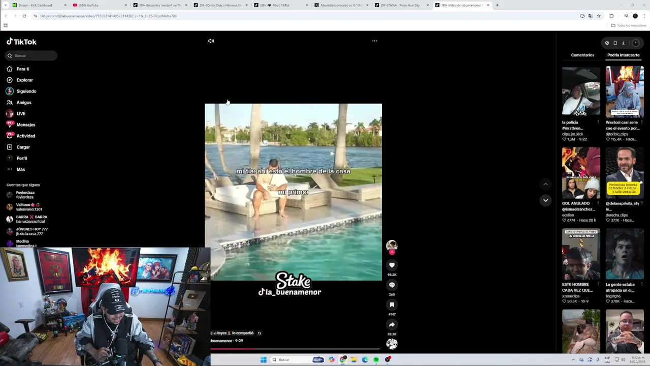Open the three-dot video options menu
This screenshot has height=366, width=650.
tap(375, 41)
